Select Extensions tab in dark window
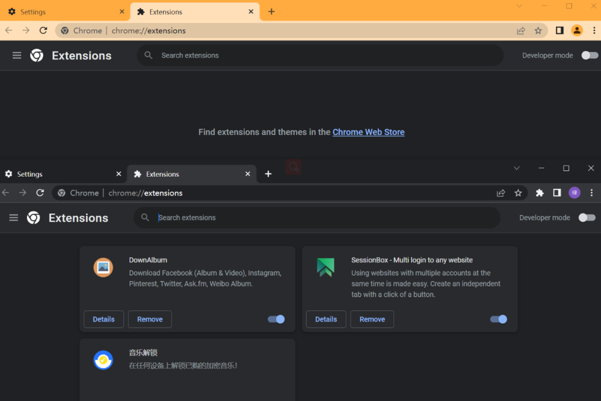601x401 pixels. pyautogui.click(x=191, y=174)
